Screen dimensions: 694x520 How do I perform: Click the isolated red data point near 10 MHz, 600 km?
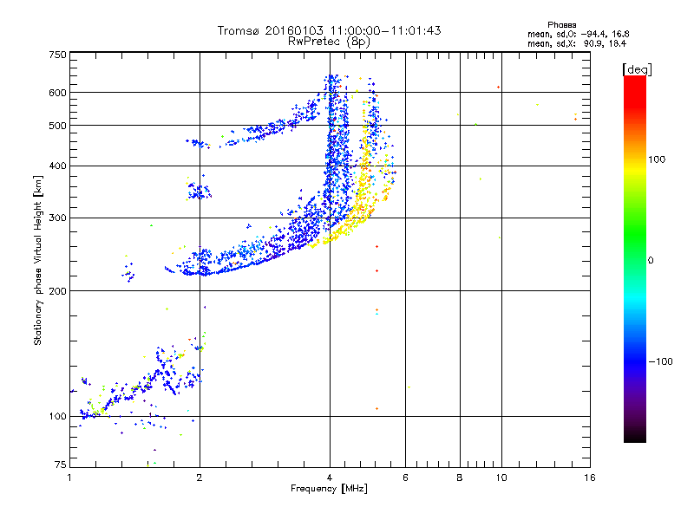pyautogui.click(x=498, y=88)
